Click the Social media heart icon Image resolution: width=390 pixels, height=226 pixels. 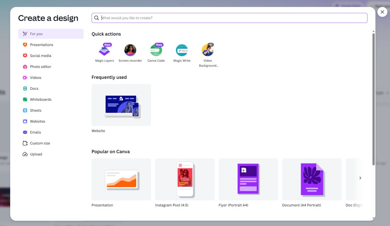[25, 56]
